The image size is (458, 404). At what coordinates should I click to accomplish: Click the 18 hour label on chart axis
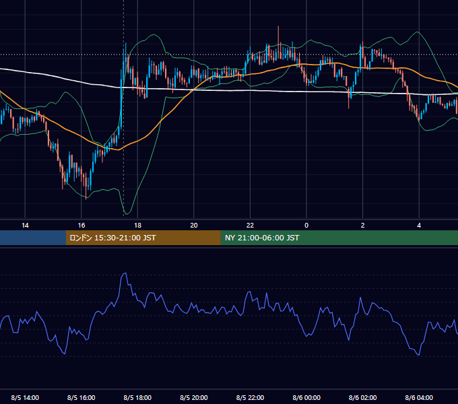137,226
